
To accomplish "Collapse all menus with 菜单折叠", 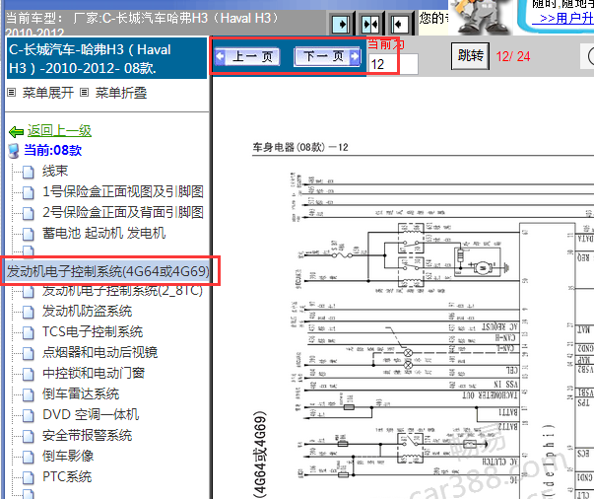I will click(121, 93).
